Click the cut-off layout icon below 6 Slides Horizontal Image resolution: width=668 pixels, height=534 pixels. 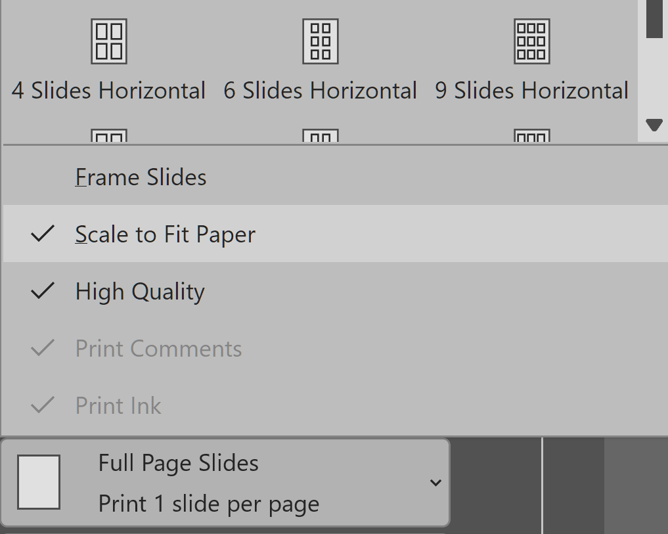click(320, 136)
